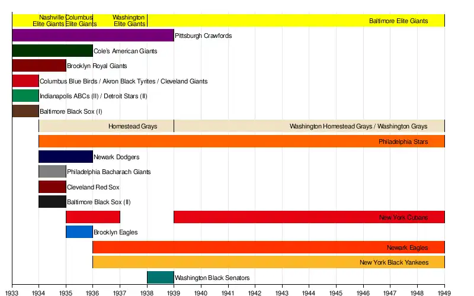Select the 1945 tick on the timeline axis
Viewport: 474px width, 296px height.
point(336,292)
